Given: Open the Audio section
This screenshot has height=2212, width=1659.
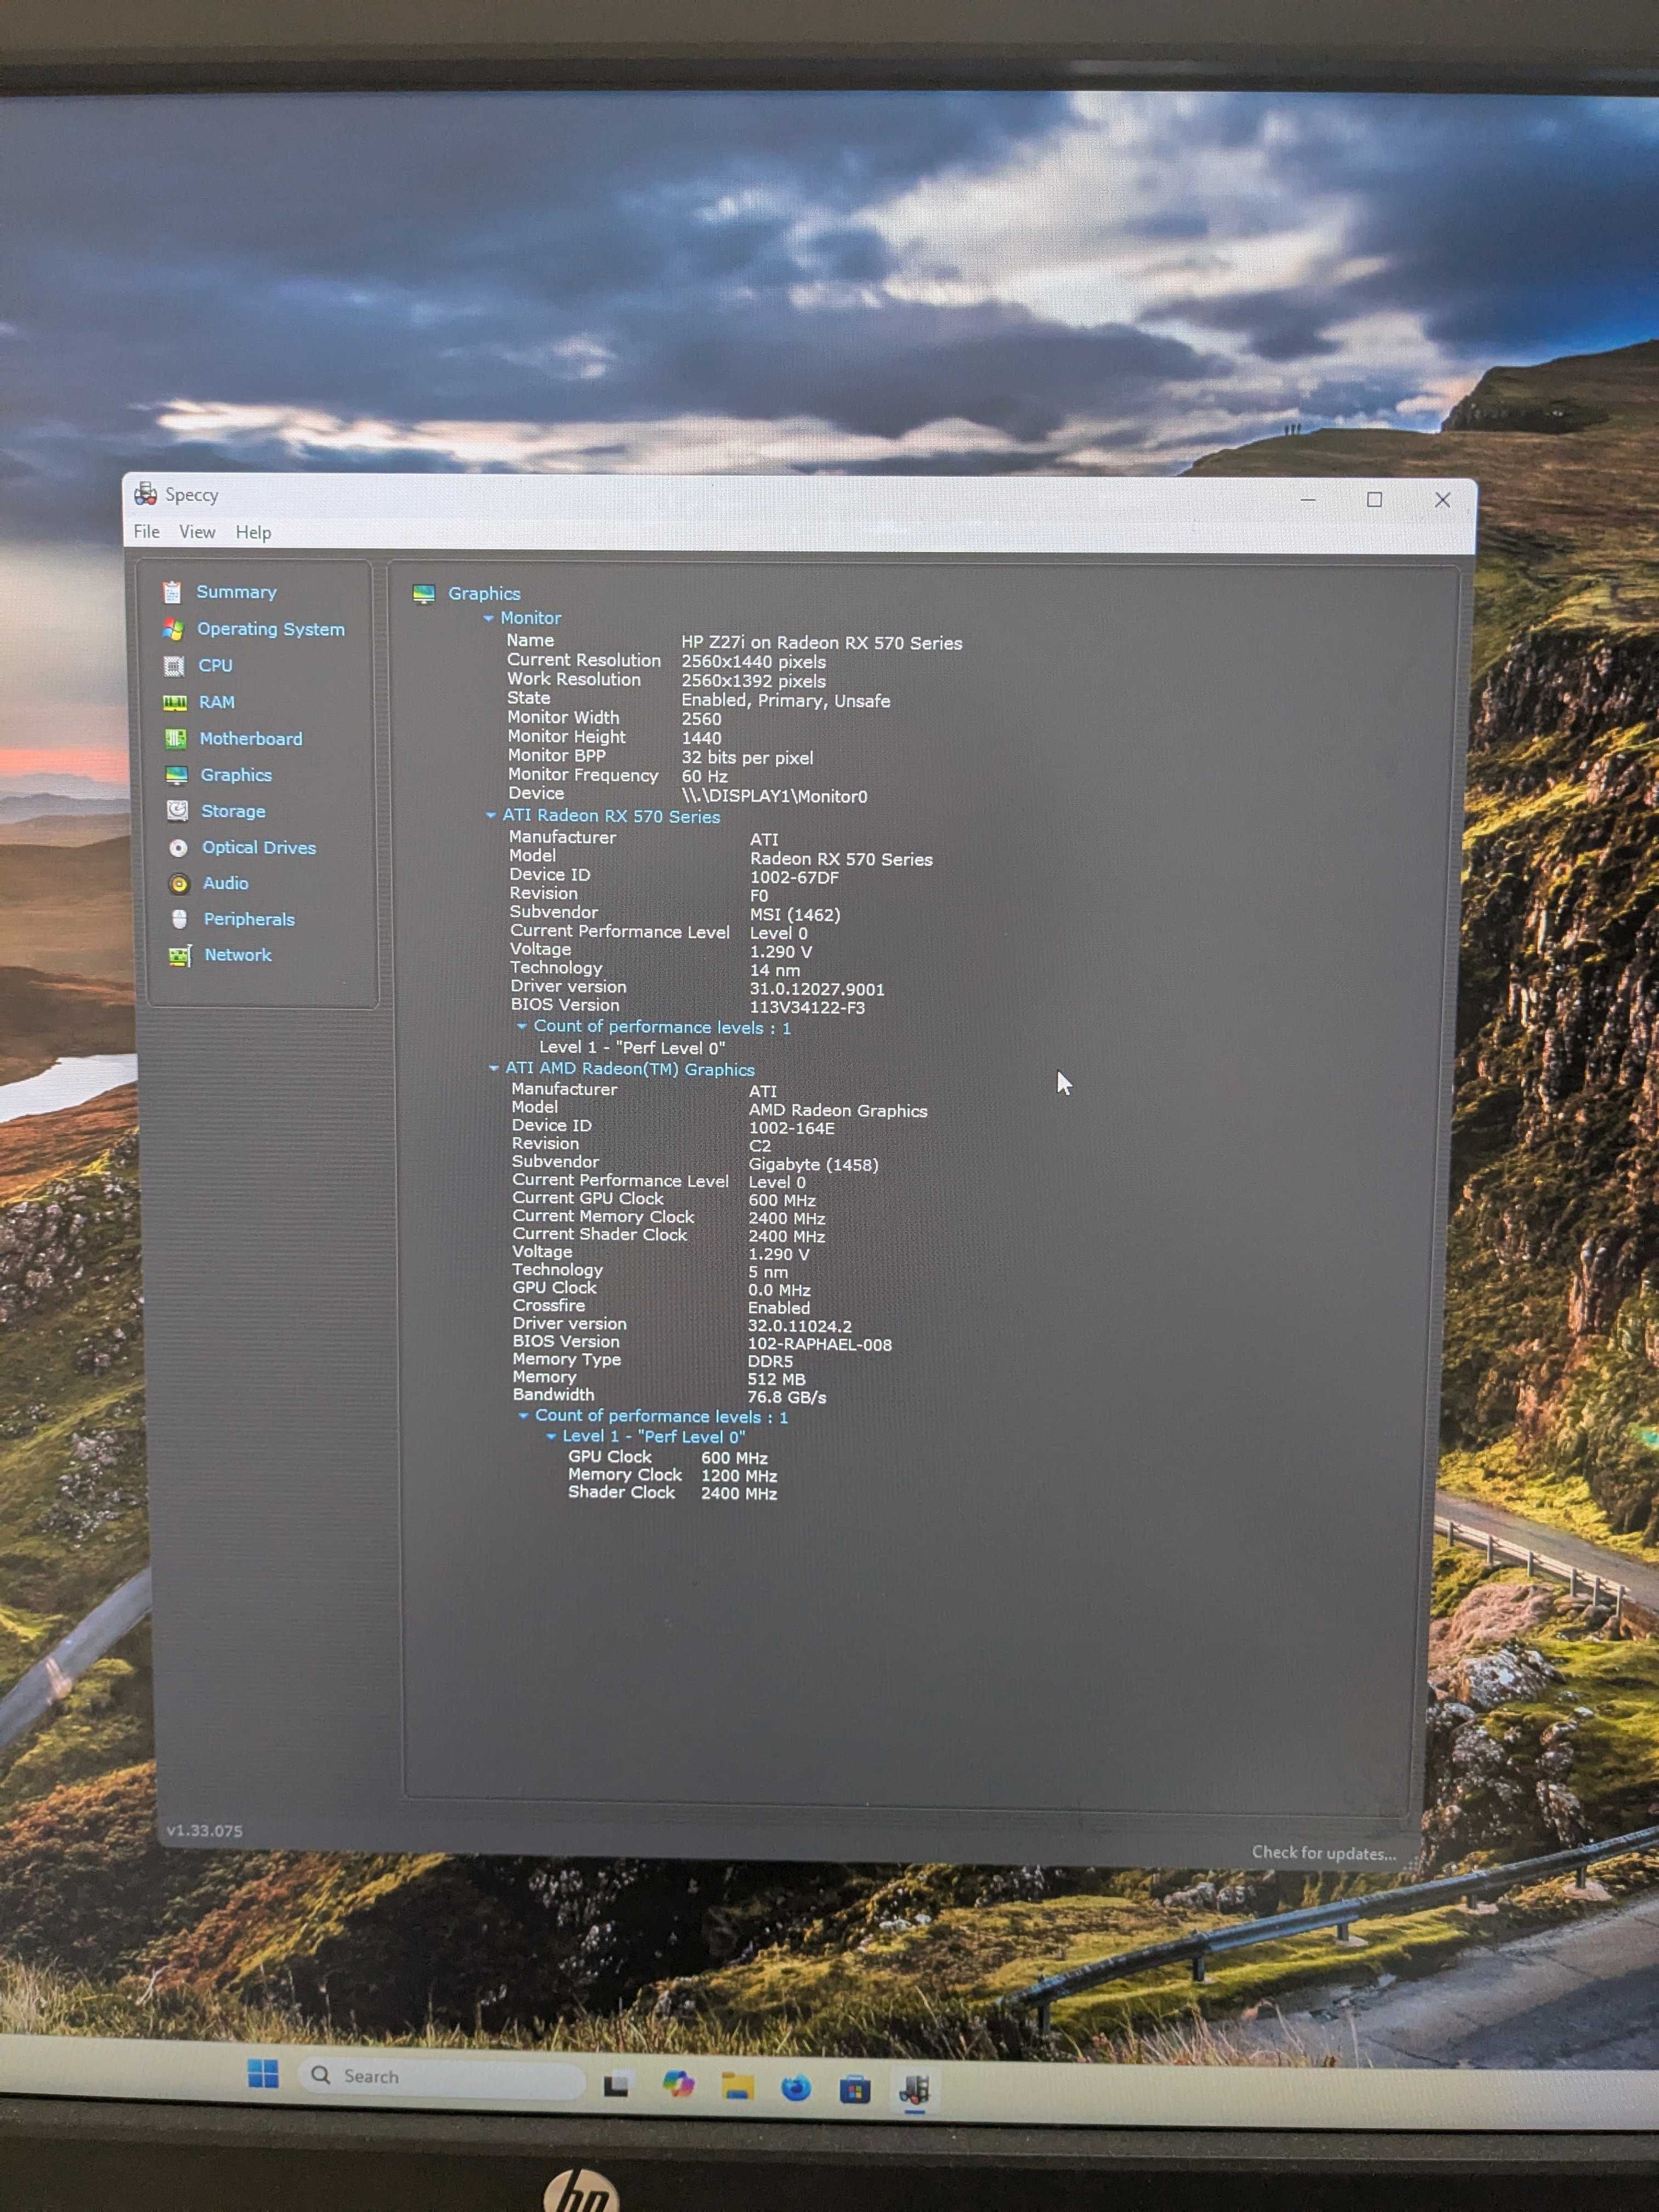Looking at the screenshot, I should 226,884.
